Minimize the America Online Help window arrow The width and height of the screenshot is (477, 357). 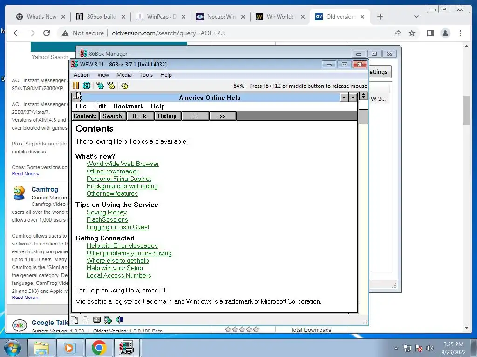[344, 98]
